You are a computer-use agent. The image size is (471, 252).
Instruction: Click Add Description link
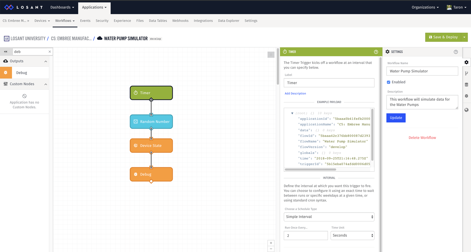(295, 94)
